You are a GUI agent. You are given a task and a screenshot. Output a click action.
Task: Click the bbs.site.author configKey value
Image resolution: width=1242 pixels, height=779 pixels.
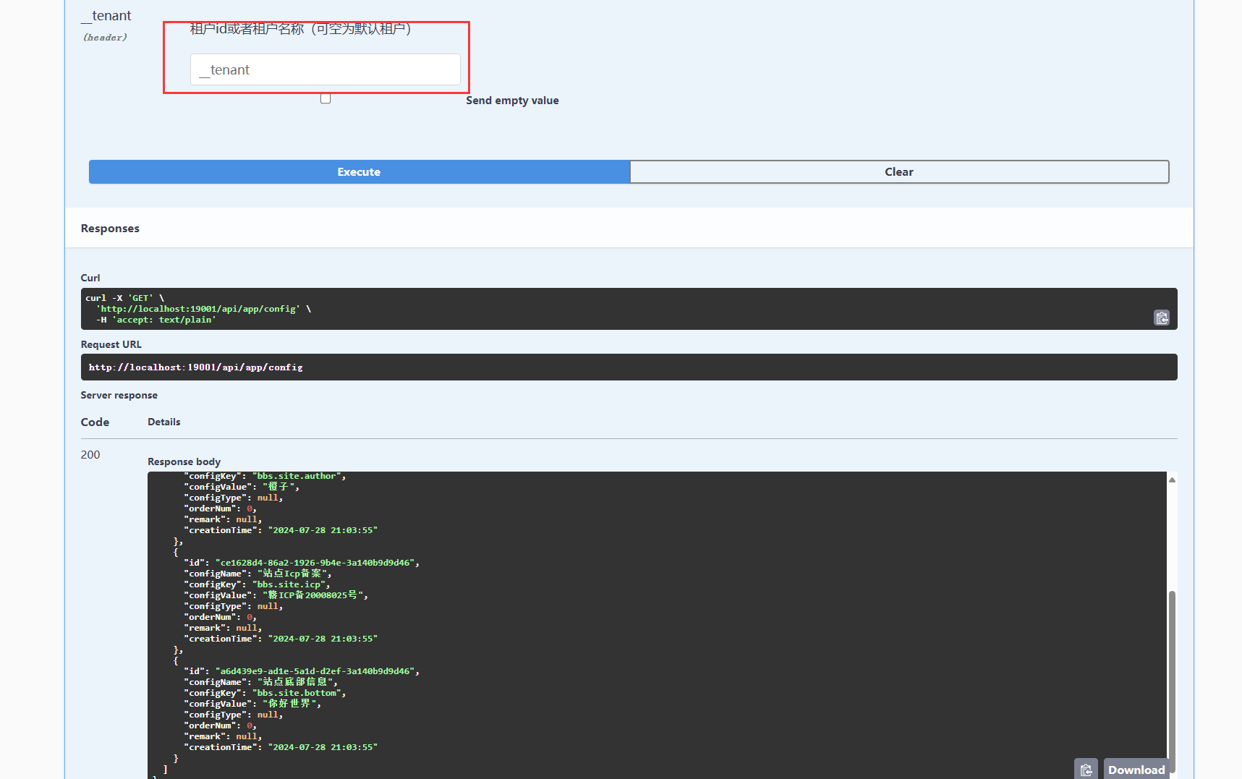(298, 476)
